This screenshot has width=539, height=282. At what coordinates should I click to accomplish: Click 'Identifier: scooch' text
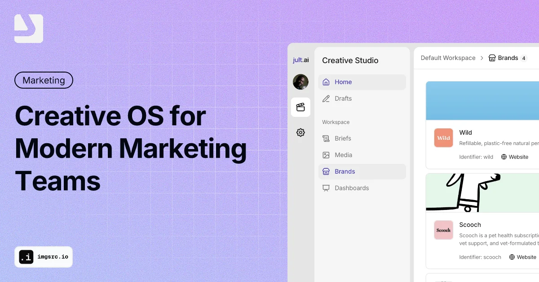click(480, 257)
